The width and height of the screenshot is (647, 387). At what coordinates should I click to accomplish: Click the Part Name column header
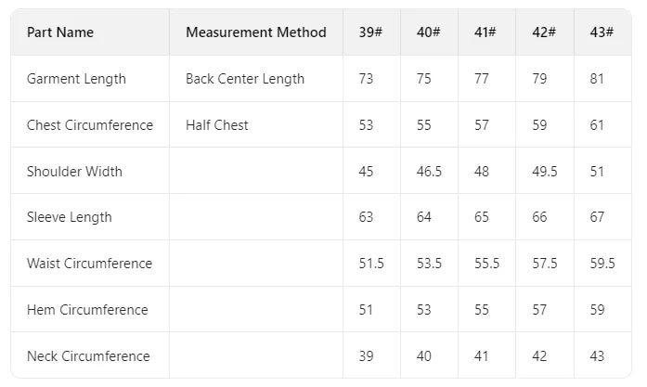(x=60, y=32)
